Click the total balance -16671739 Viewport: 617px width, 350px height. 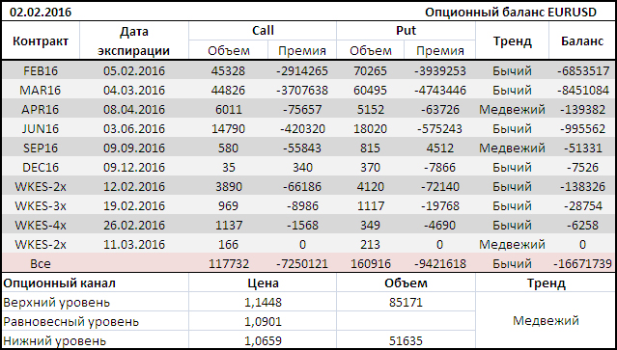coord(582,263)
